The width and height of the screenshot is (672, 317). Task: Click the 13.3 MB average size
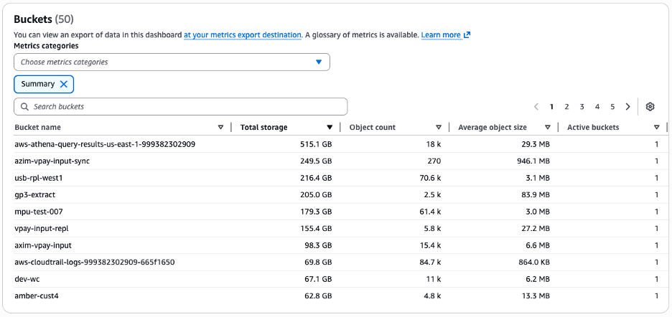(535, 295)
